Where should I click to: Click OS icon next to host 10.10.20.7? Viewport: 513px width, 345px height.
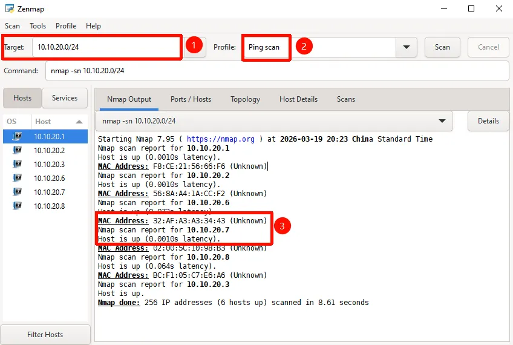tap(17, 192)
